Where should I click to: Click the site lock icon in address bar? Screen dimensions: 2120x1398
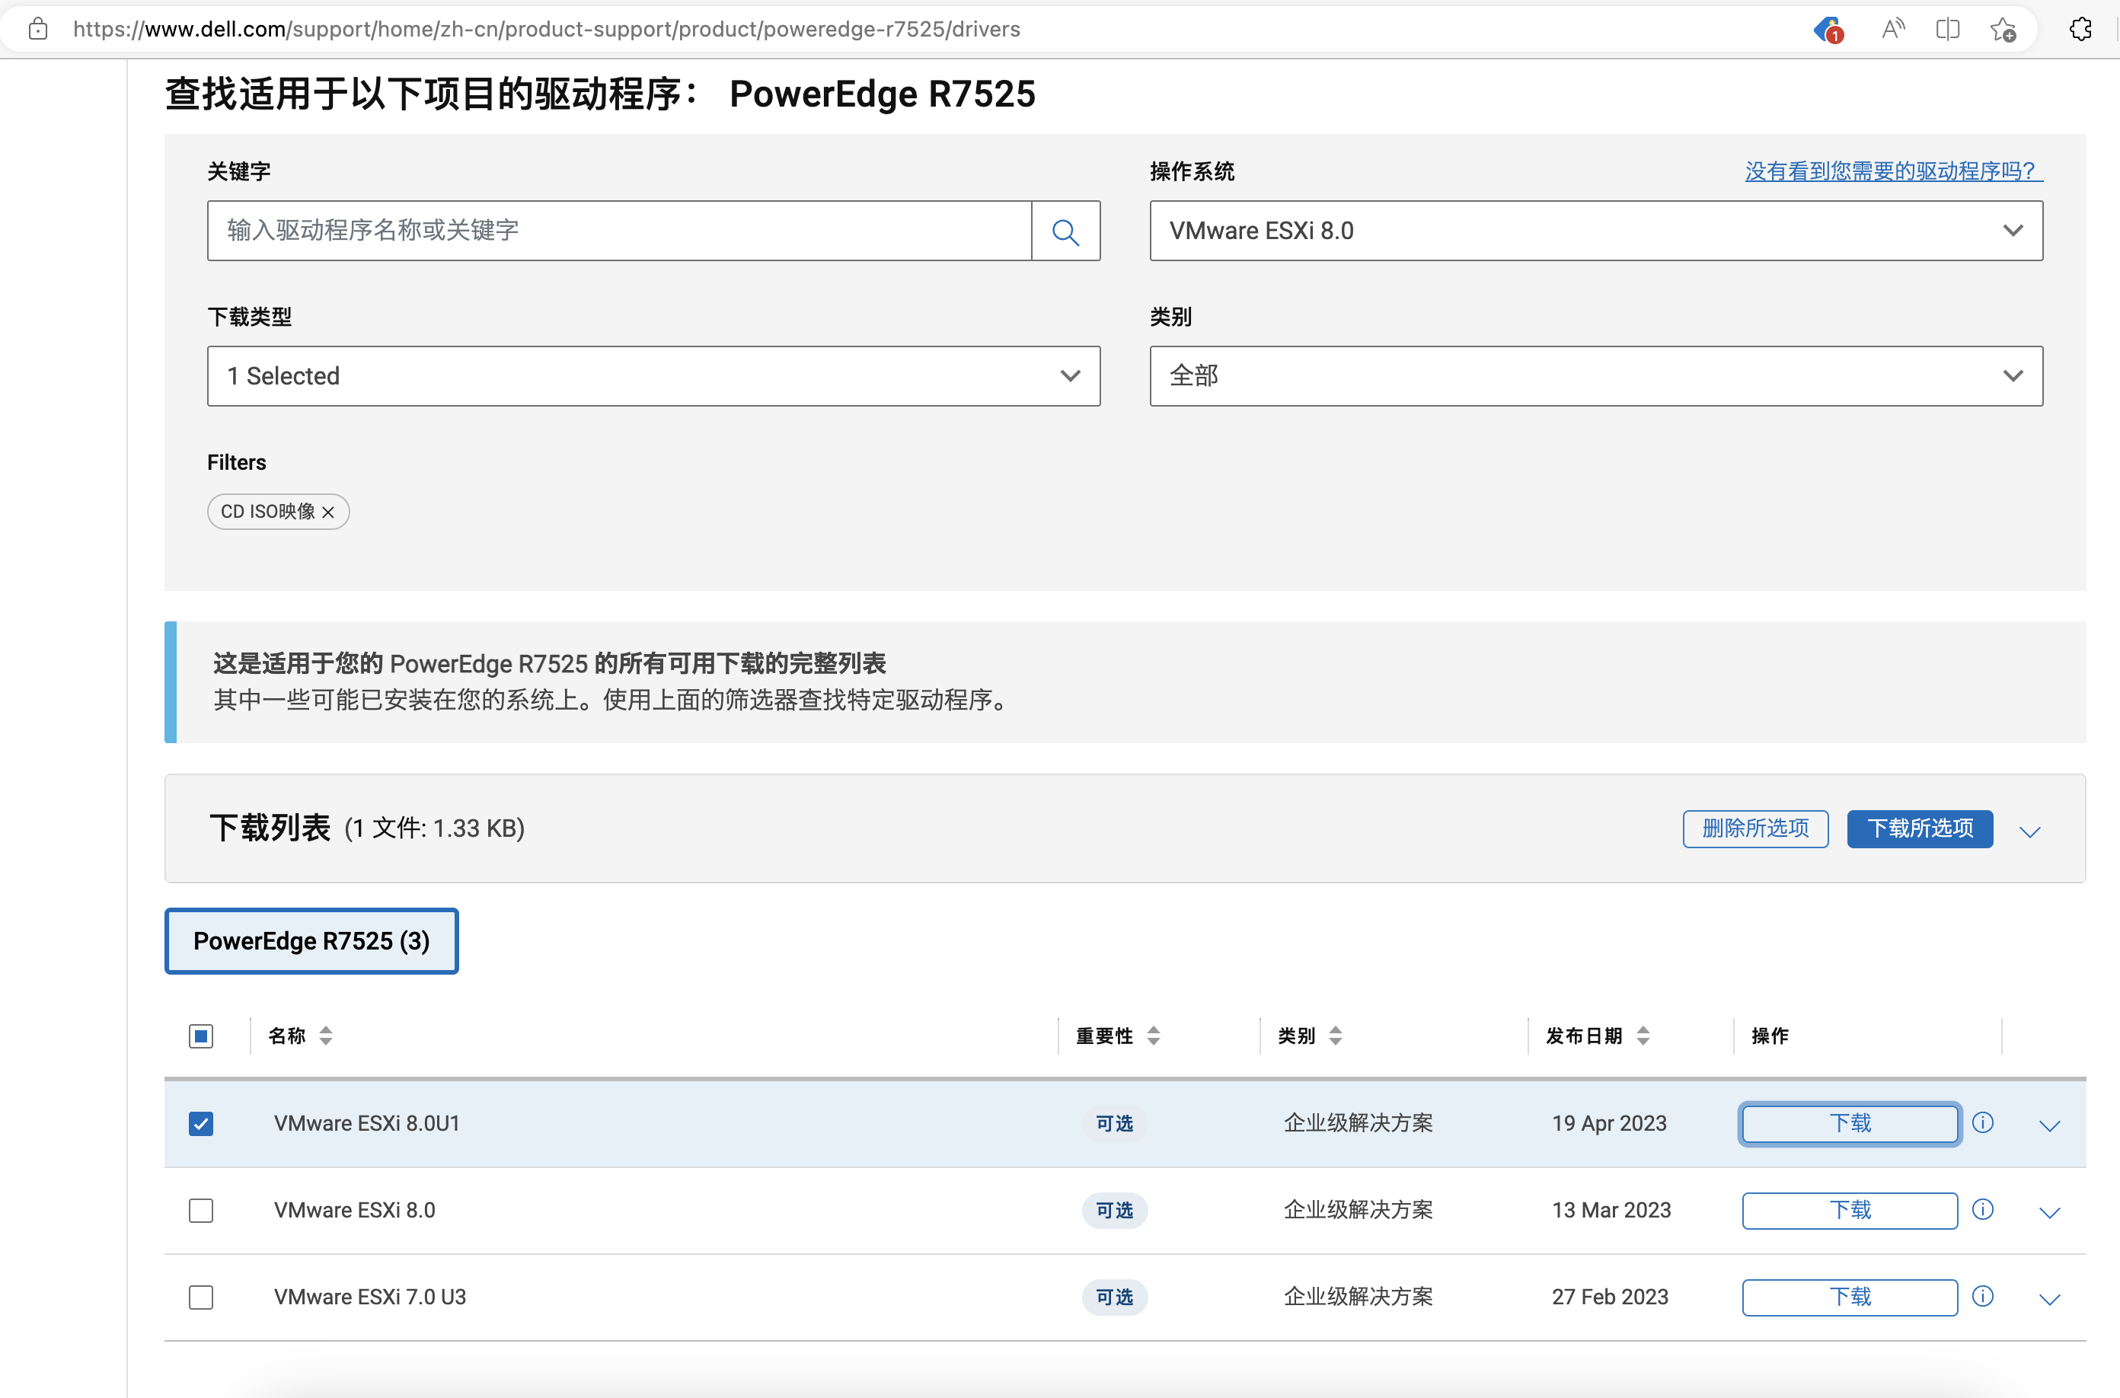click(38, 30)
